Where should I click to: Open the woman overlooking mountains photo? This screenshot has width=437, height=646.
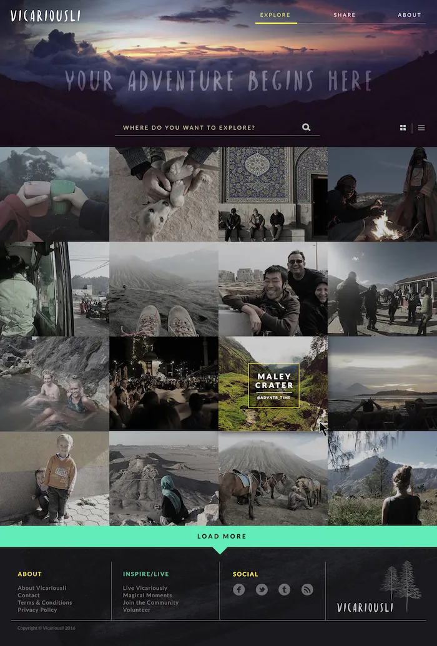(382, 478)
